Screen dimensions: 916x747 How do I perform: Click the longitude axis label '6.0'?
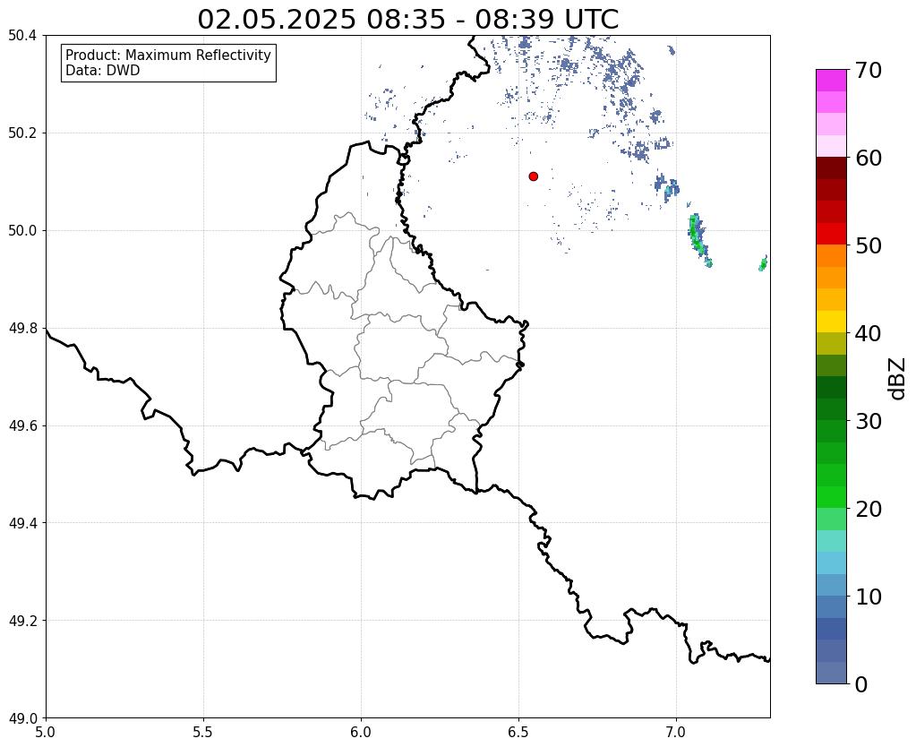361,732
